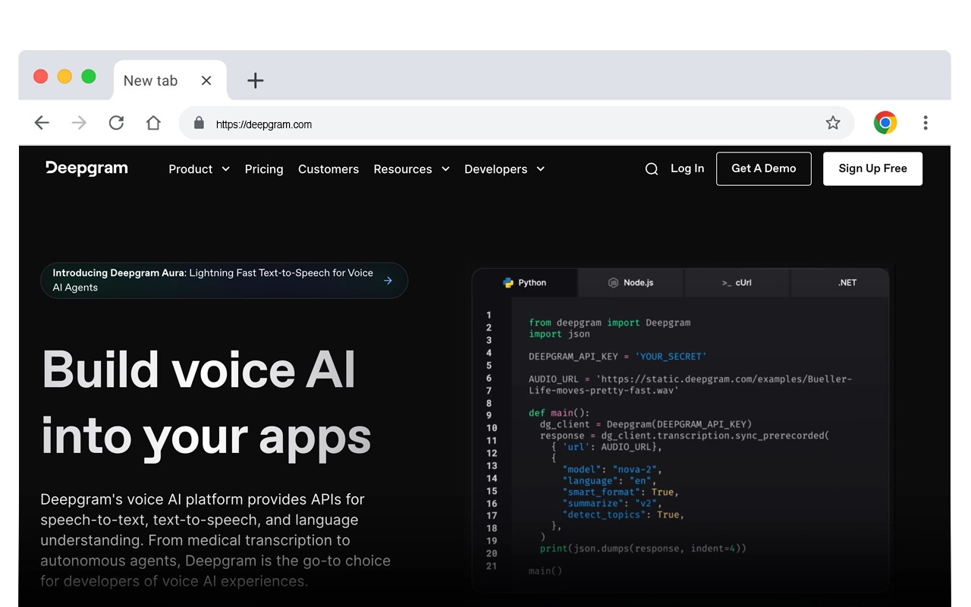This screenshot has width=971, height=607.
Task: Switch to the cUrl code tab
Action: coord(737,283)
